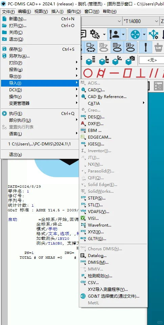Viewport: 164px width, 325px height.
Task: Click the blue cube with camera icon
Action: tap(130, 61)
